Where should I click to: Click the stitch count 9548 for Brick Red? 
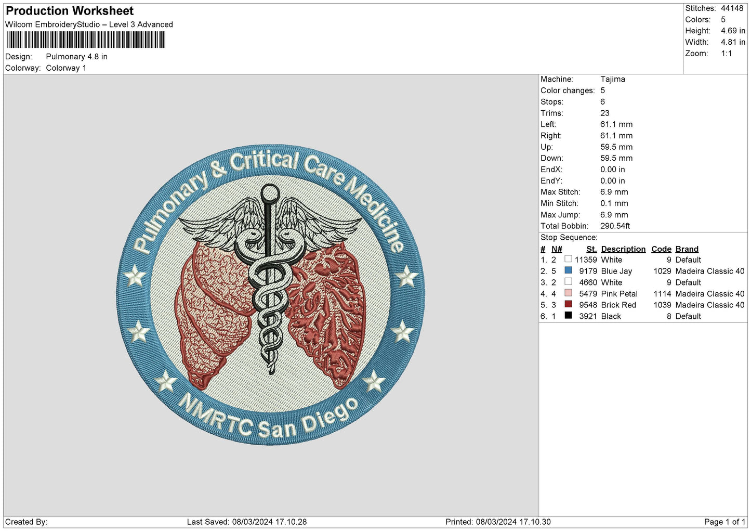click(x=588, y=305)
